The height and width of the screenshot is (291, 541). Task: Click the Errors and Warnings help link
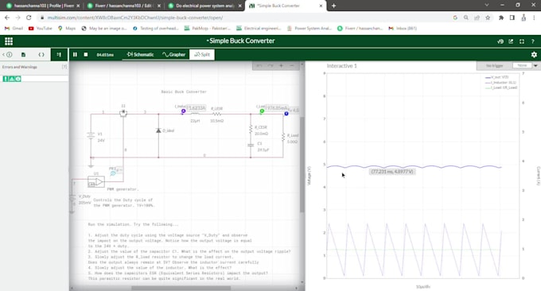point(64,67)
